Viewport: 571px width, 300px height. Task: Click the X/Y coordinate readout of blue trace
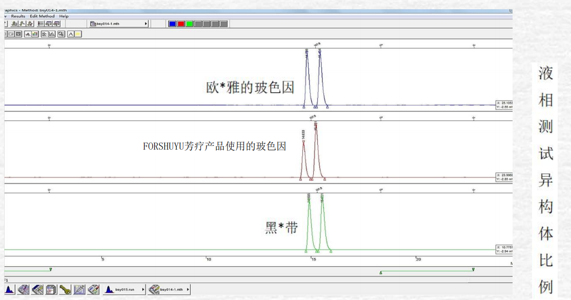[x=503, y=105]
